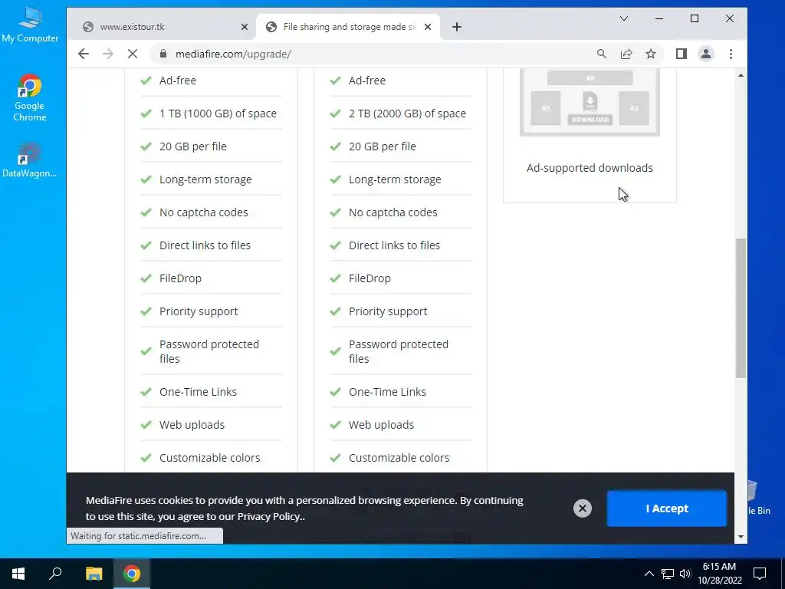Click checkmark next to right column Ad-free
The width and height of the screenshot is (785, 589).
(x=335, y=80)
